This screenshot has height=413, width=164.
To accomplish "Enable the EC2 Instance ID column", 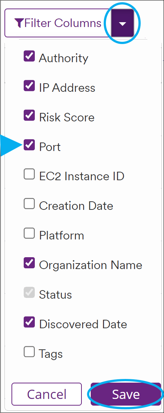I will click(x=29, y=174).
